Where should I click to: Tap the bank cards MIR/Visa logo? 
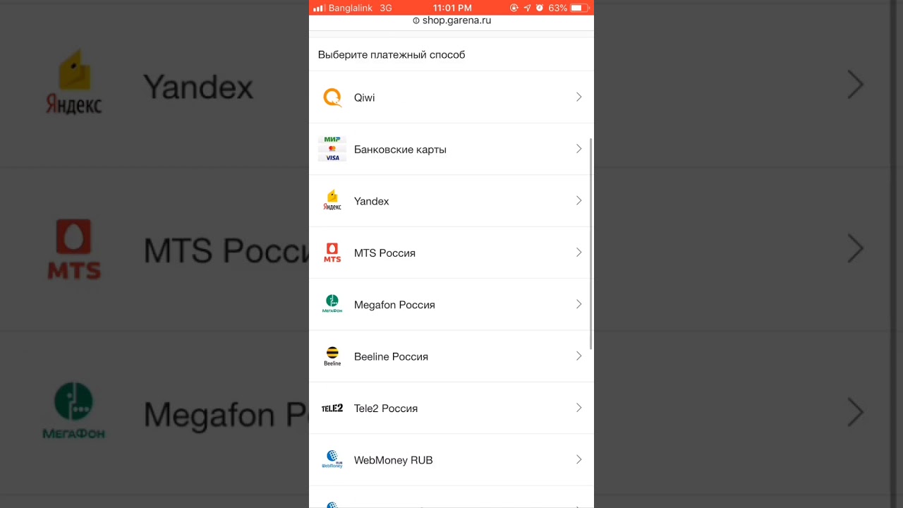click(332, 149)
